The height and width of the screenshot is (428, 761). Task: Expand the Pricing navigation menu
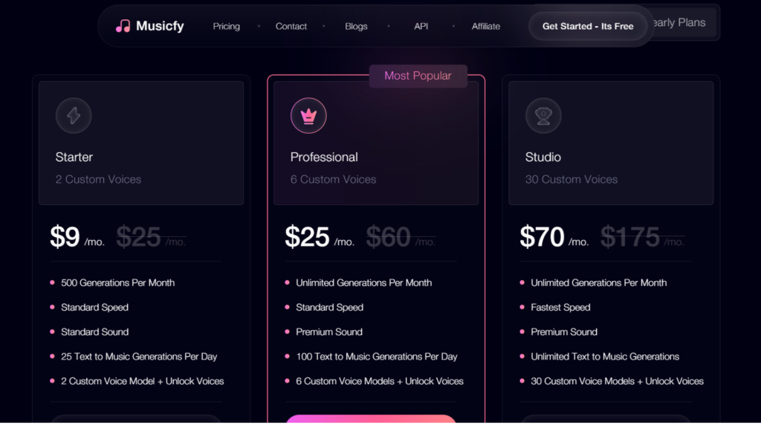pos(226,26)
